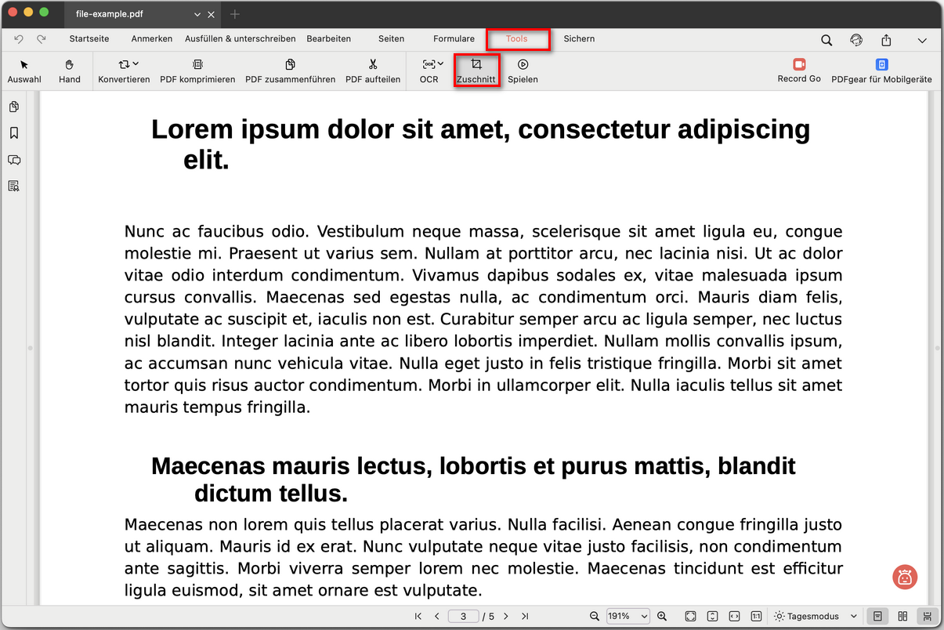Enable single page view mode
The image size is (944, 630).
[878, 617]
